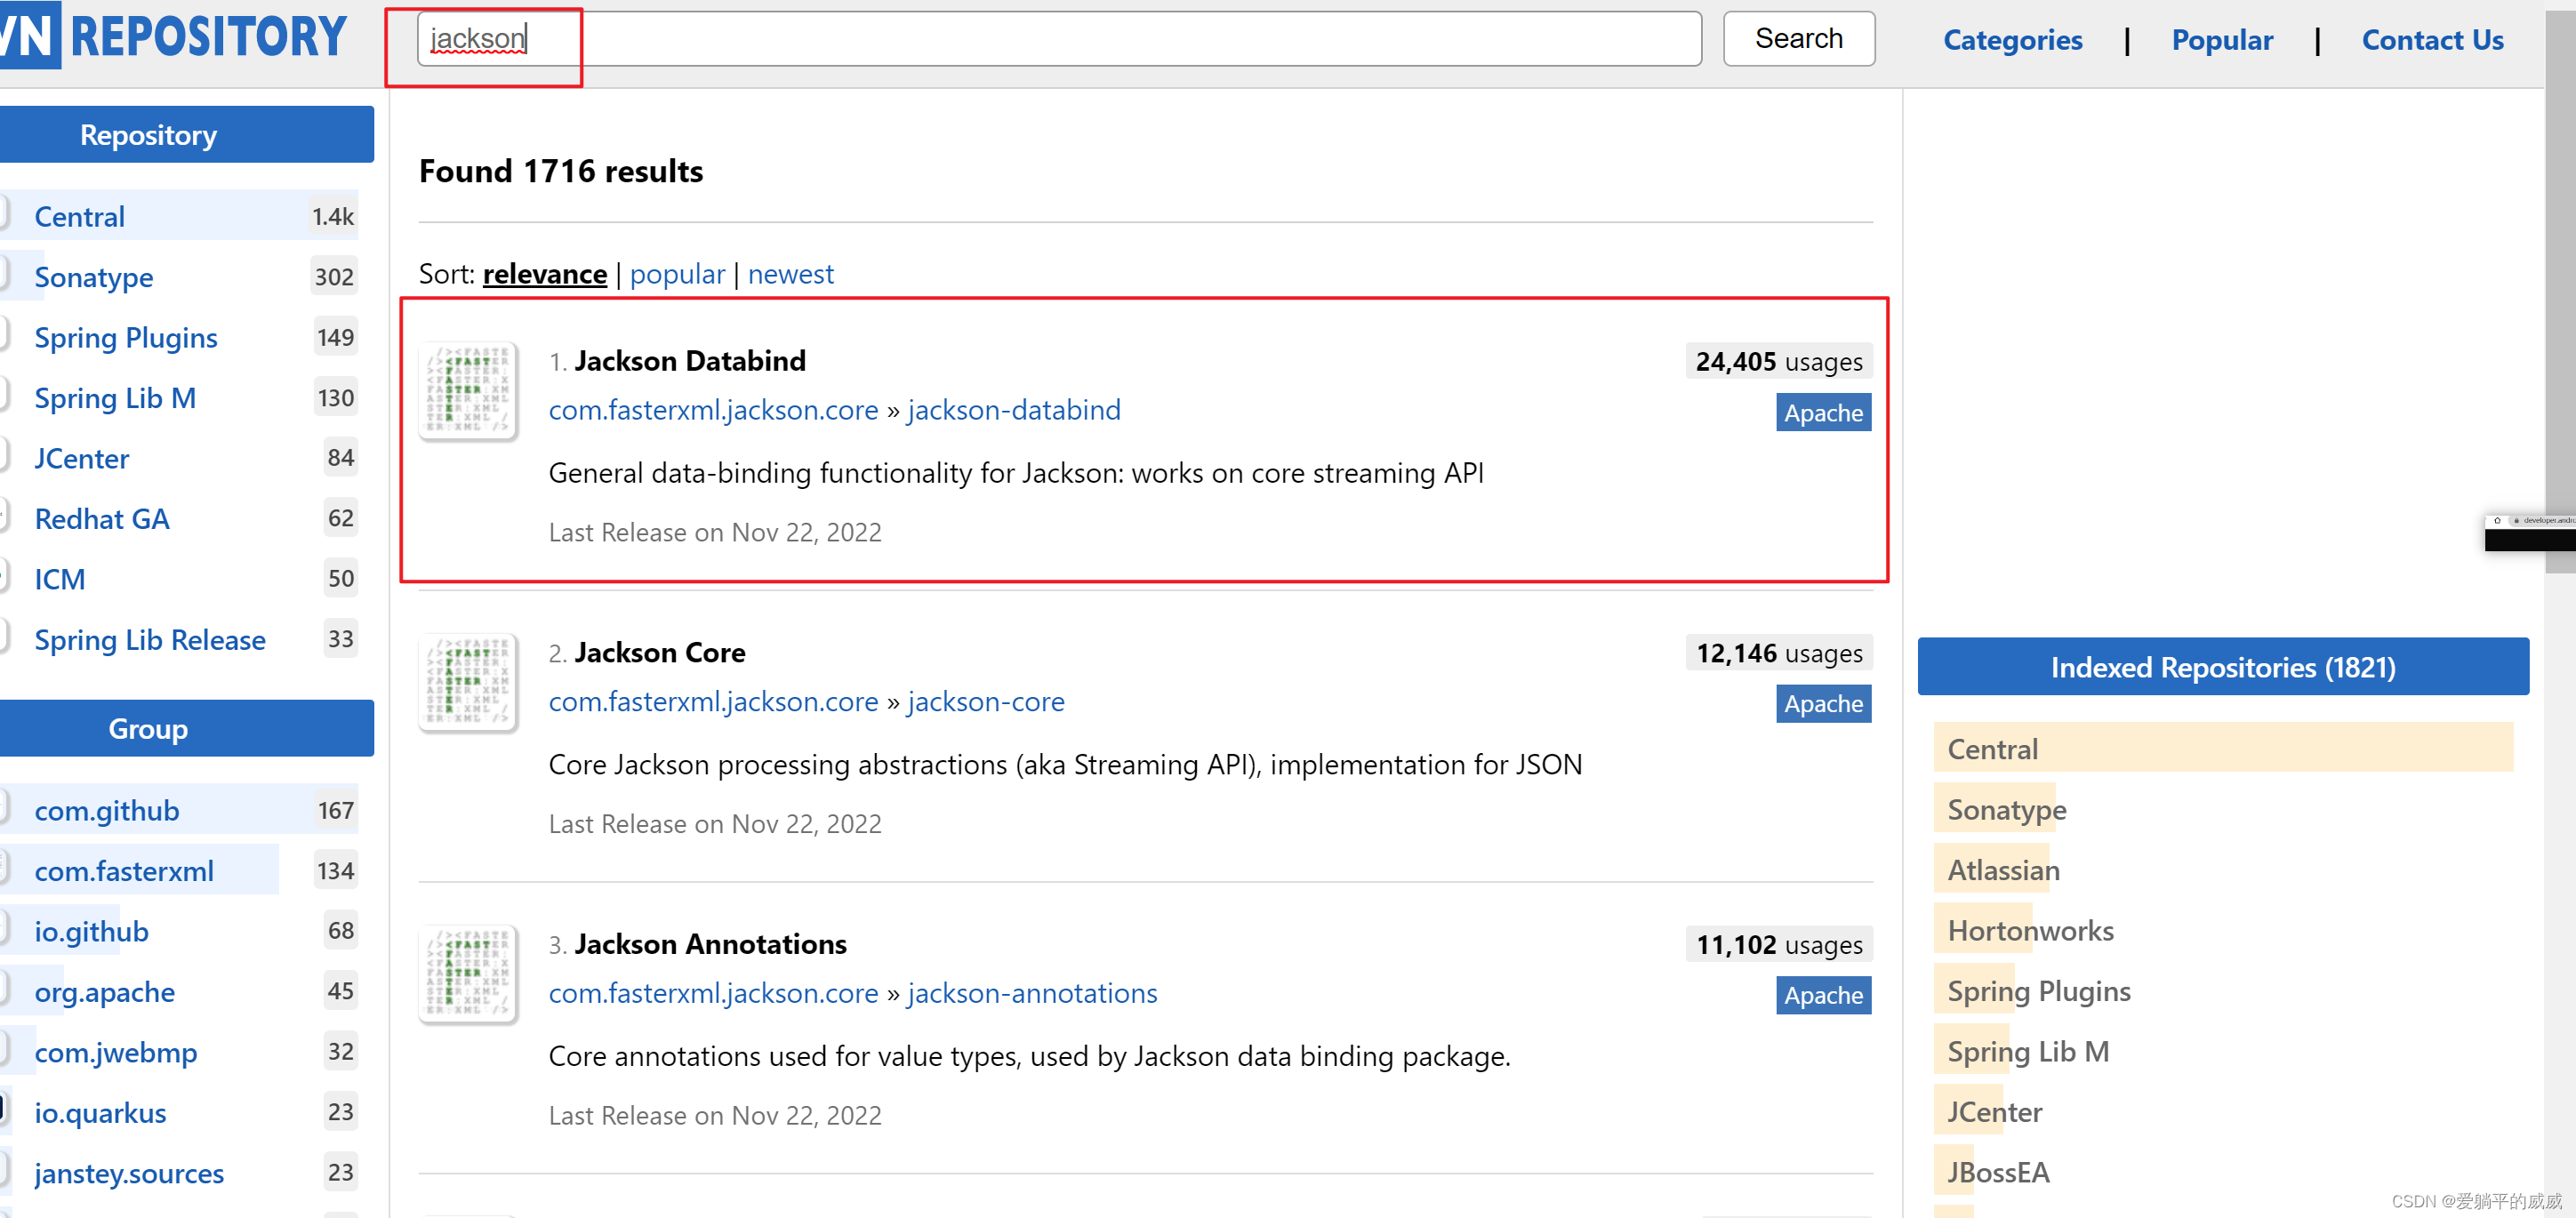Sort results by relevance
Screen dimensions: 2576x1218
544,274
